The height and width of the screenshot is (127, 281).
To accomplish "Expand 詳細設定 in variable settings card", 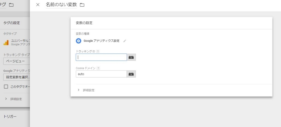I will 86,90.
